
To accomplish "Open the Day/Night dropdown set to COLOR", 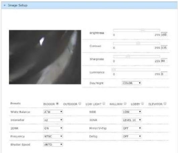I will [132, 83].
